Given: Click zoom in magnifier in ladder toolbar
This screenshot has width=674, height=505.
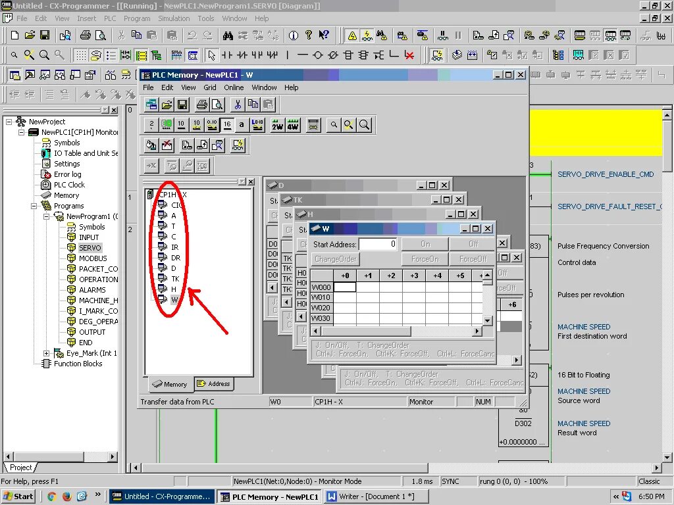Looking at the screenshot, I should pyautogui.click(x=44, y=55).
